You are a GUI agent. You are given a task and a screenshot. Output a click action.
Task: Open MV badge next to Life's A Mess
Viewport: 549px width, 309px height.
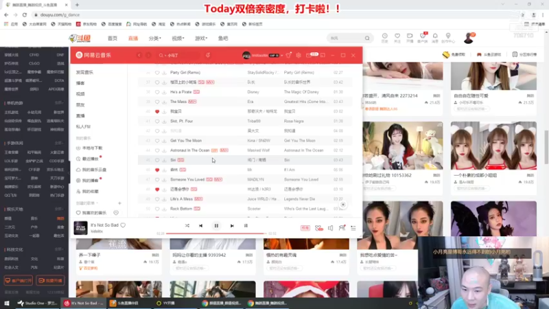(198, 199)
